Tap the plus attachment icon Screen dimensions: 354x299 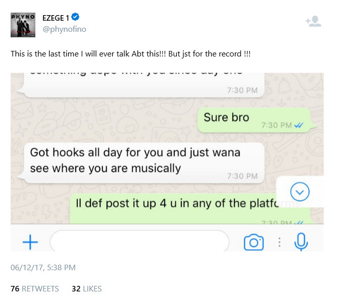point(30,243)
